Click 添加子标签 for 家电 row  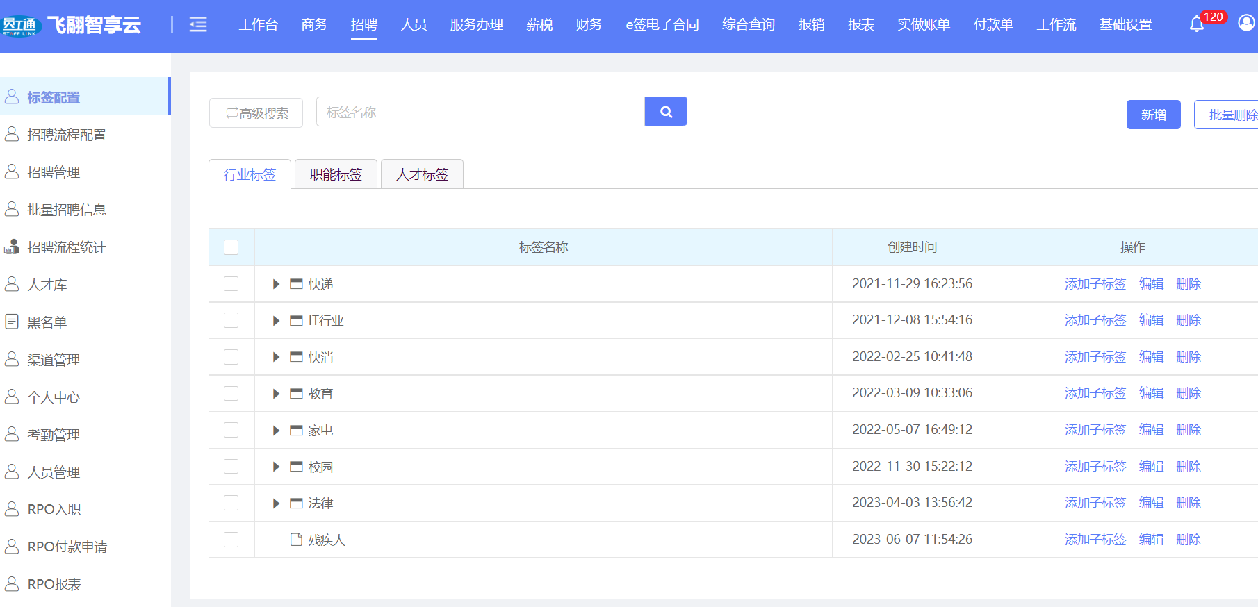coord(1095,430)
